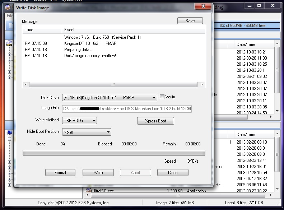Screen dimensions: 284x210
Task: Click the Time column header
Action: [42, 30]
